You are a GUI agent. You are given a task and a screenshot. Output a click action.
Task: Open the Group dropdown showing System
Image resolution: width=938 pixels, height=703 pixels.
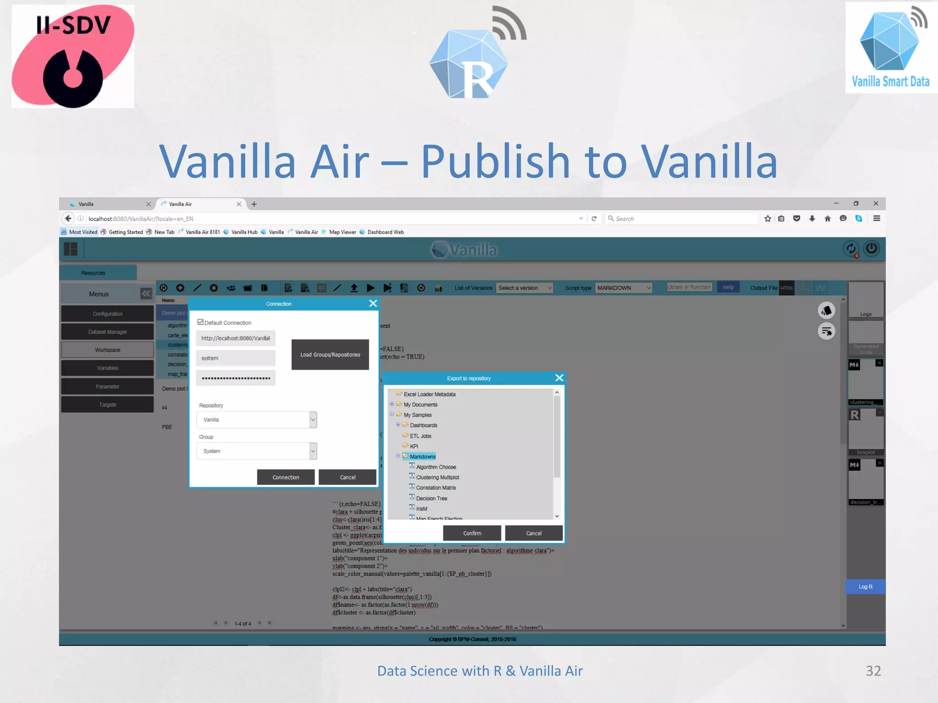click(256, 451)
